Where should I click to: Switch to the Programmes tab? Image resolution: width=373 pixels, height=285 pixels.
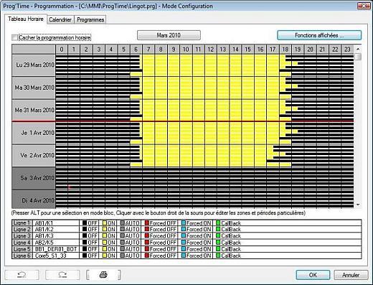pos(90,19)
